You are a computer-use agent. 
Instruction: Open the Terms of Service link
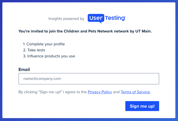click(135, 92)
